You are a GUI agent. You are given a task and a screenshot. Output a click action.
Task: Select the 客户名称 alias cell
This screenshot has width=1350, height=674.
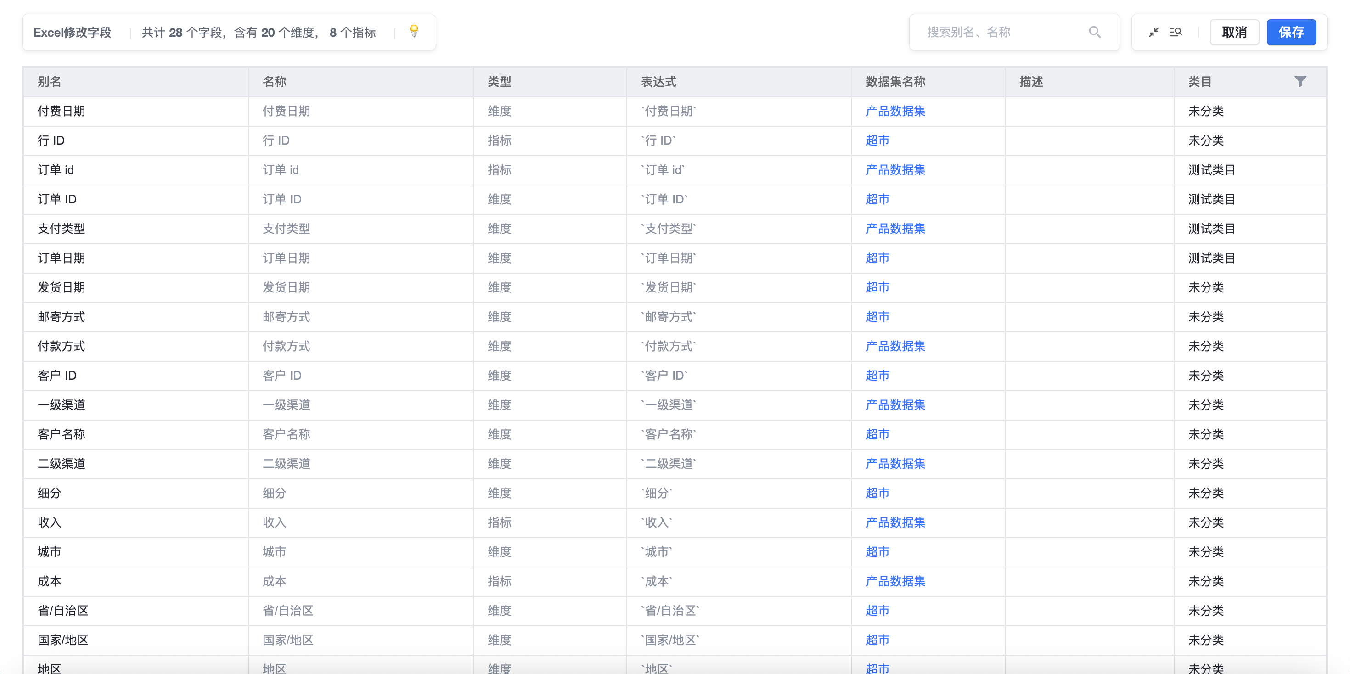tap(62, 434)
